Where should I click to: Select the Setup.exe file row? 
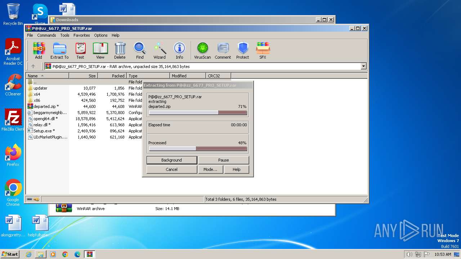point(85,131)
